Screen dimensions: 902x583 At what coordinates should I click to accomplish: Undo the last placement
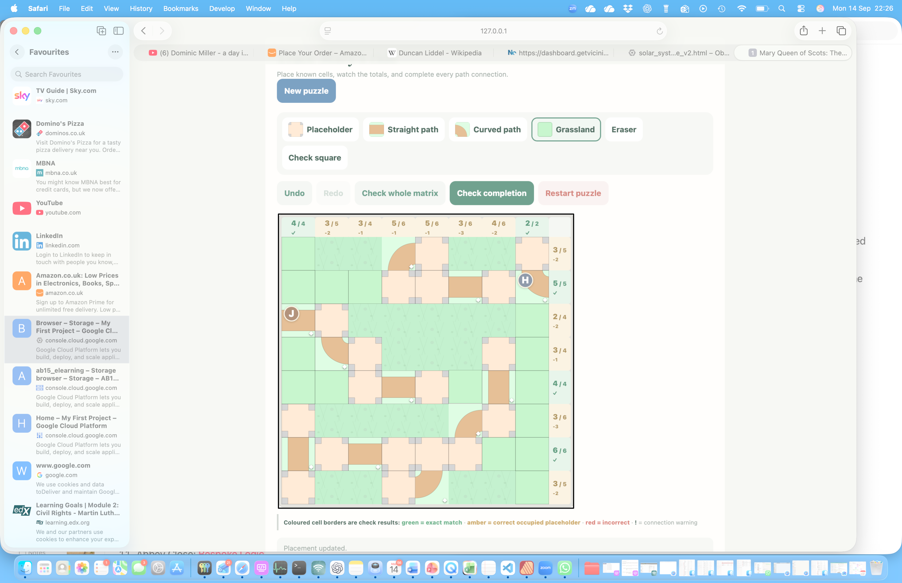click(x=294, y=193)
